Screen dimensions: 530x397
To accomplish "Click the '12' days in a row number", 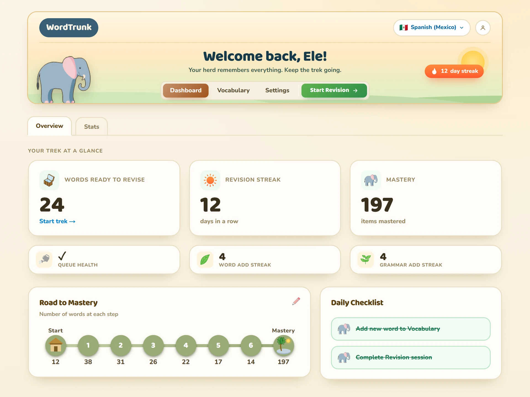I will (x=210, y=205).
